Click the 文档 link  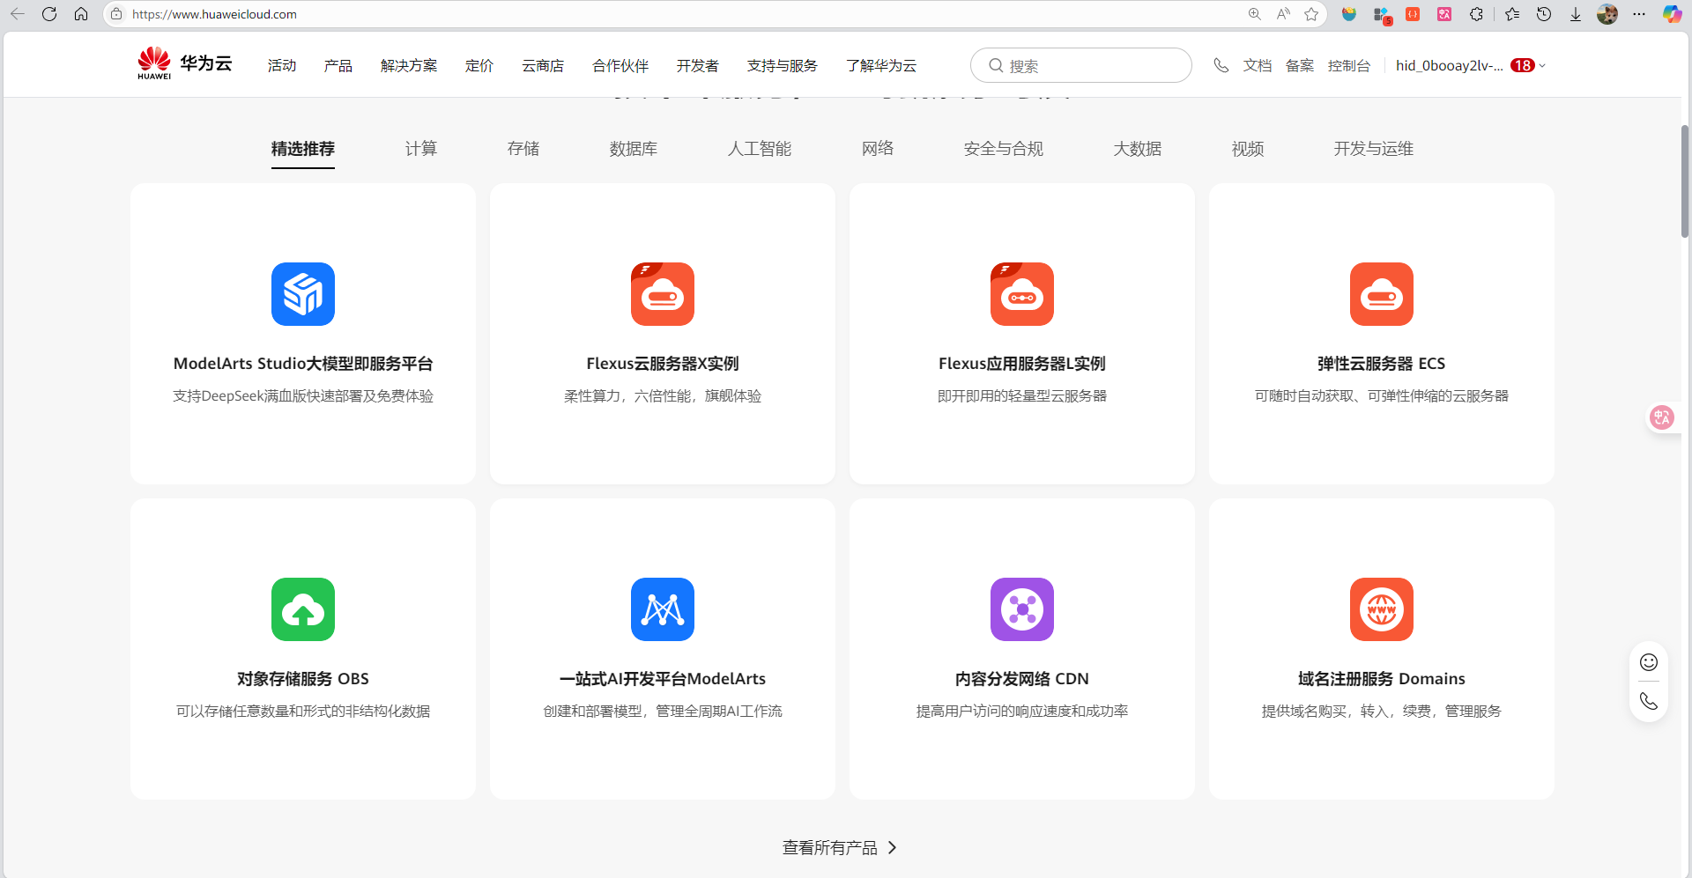(x=1258, y=65)
